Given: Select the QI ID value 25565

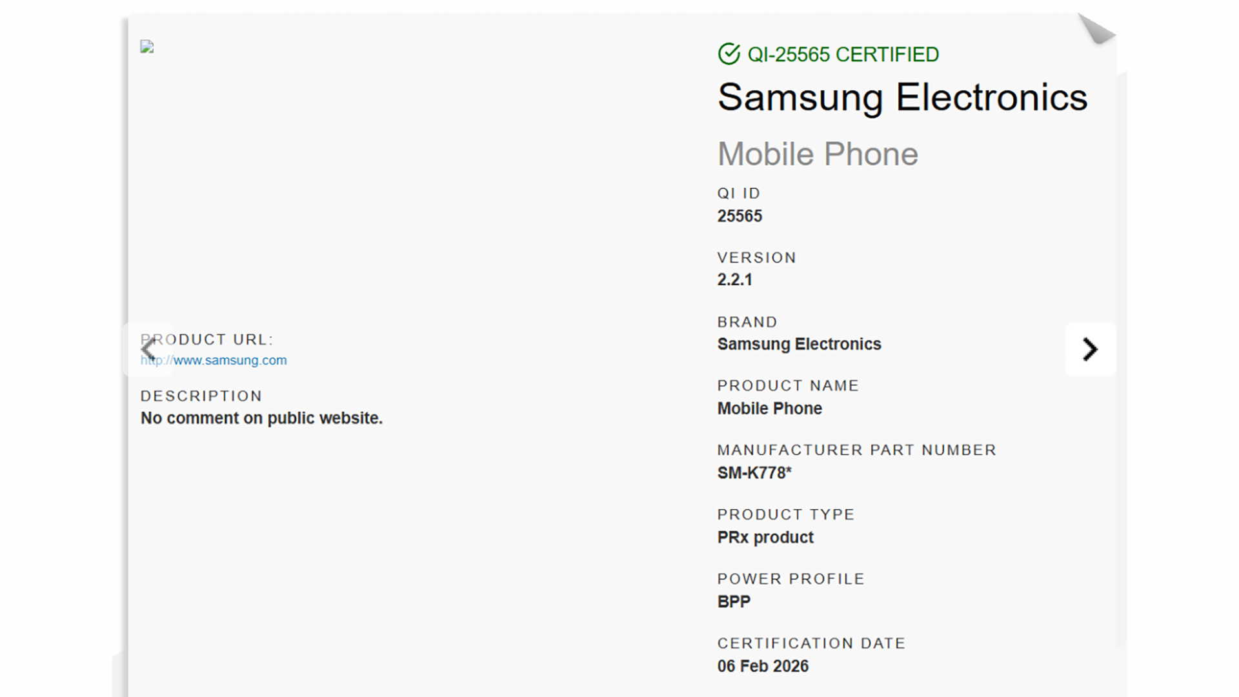Looking at the screenshot, I should click(x=740, y=216).
